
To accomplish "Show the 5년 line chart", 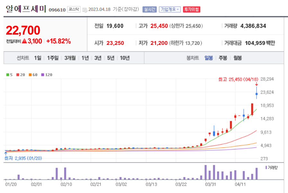I will pos(111,58).
